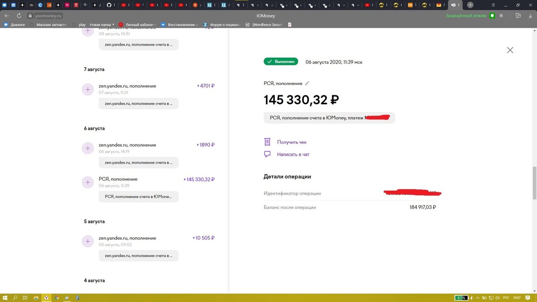Screen dimensions: 537x302
Task: Click the 6 августа date header
Action: pos(94,128)
